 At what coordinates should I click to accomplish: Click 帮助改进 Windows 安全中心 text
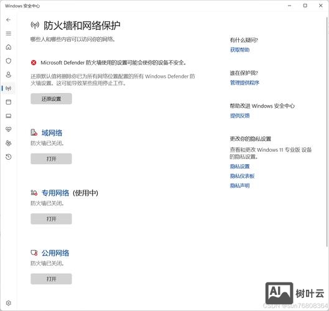pos(262,106)
